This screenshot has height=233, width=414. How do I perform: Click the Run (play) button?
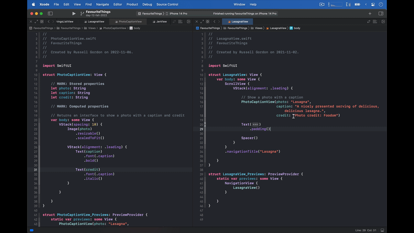click(74, 14)
